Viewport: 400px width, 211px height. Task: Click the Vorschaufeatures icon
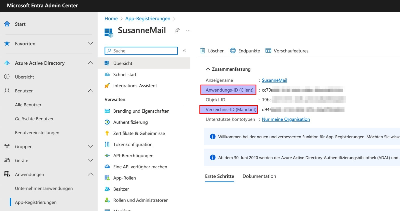click(268, 51)
